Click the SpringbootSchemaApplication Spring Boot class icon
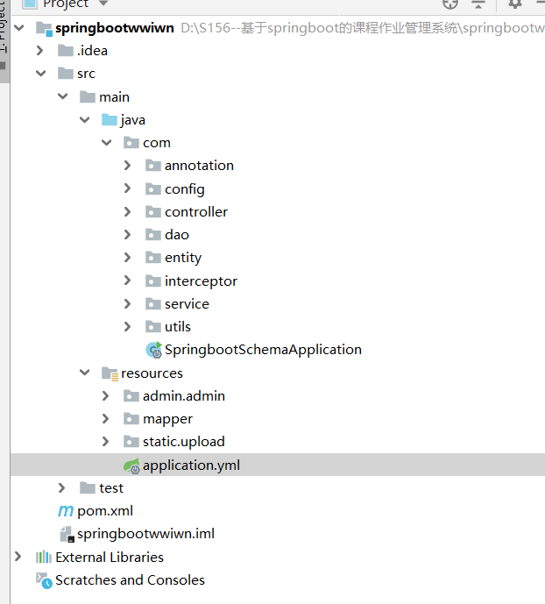The width and height of the screenshot is (545, 604). (x=154, y=350)
